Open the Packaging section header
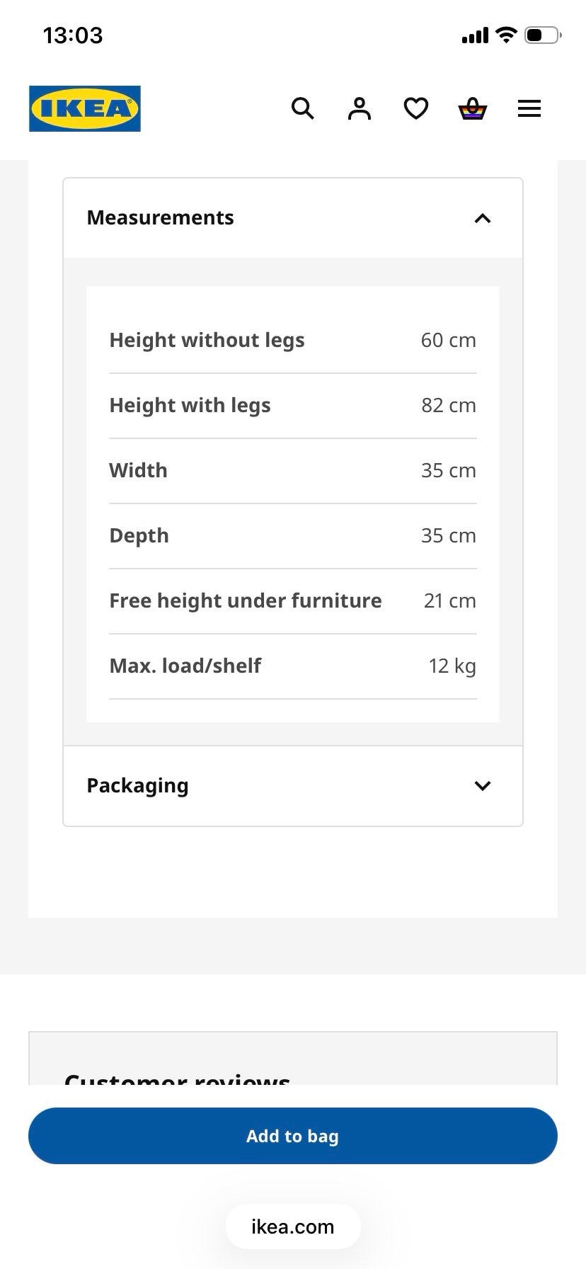This screenshot has height=1269, width=586. [x=293, y=786]
